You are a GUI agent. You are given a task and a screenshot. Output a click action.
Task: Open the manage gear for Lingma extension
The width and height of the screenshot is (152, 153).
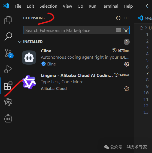[x=127, y=89]
